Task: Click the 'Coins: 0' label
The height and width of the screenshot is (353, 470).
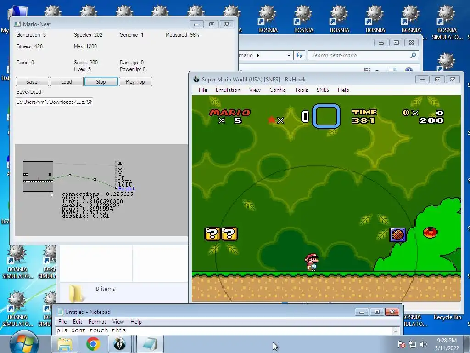Action: [x=25, y=63]
